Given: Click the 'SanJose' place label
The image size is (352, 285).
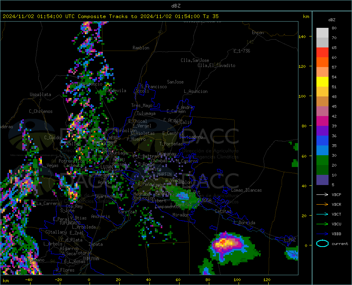Looking at the screenshot, I should click(x=175, y=82).
